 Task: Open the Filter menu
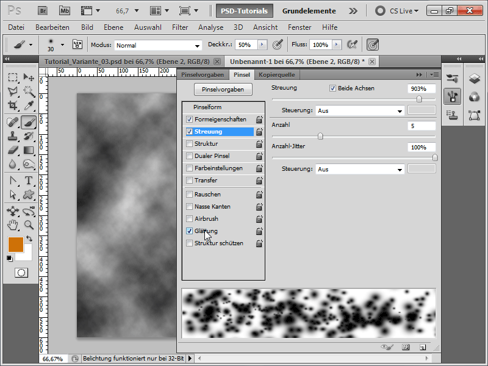pos(180,27)
